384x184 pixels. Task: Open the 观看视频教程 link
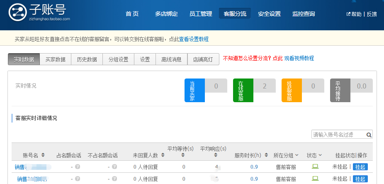pos(299,58)
